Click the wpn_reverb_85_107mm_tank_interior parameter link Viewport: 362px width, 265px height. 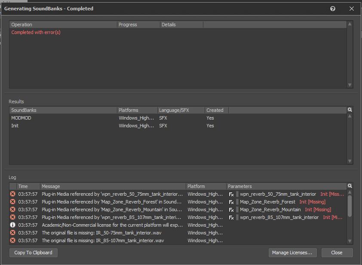(x=279, y=217)
